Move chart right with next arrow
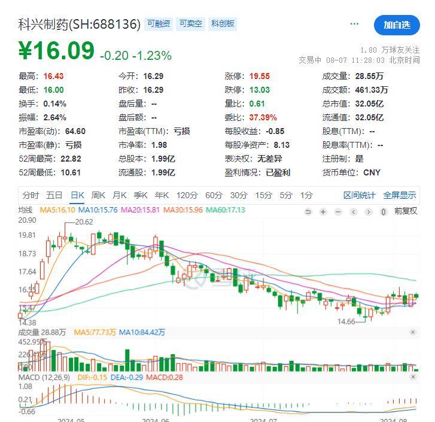Screen dimensions: 435x422 point(369,212)
